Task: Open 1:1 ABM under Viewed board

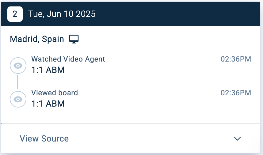Action: pyautogui.click(x=48, y=104)
